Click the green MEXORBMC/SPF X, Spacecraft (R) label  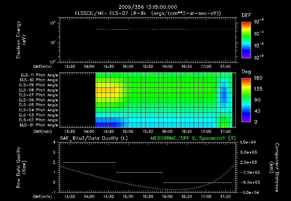pyautogui.click(x=193, y=138)
